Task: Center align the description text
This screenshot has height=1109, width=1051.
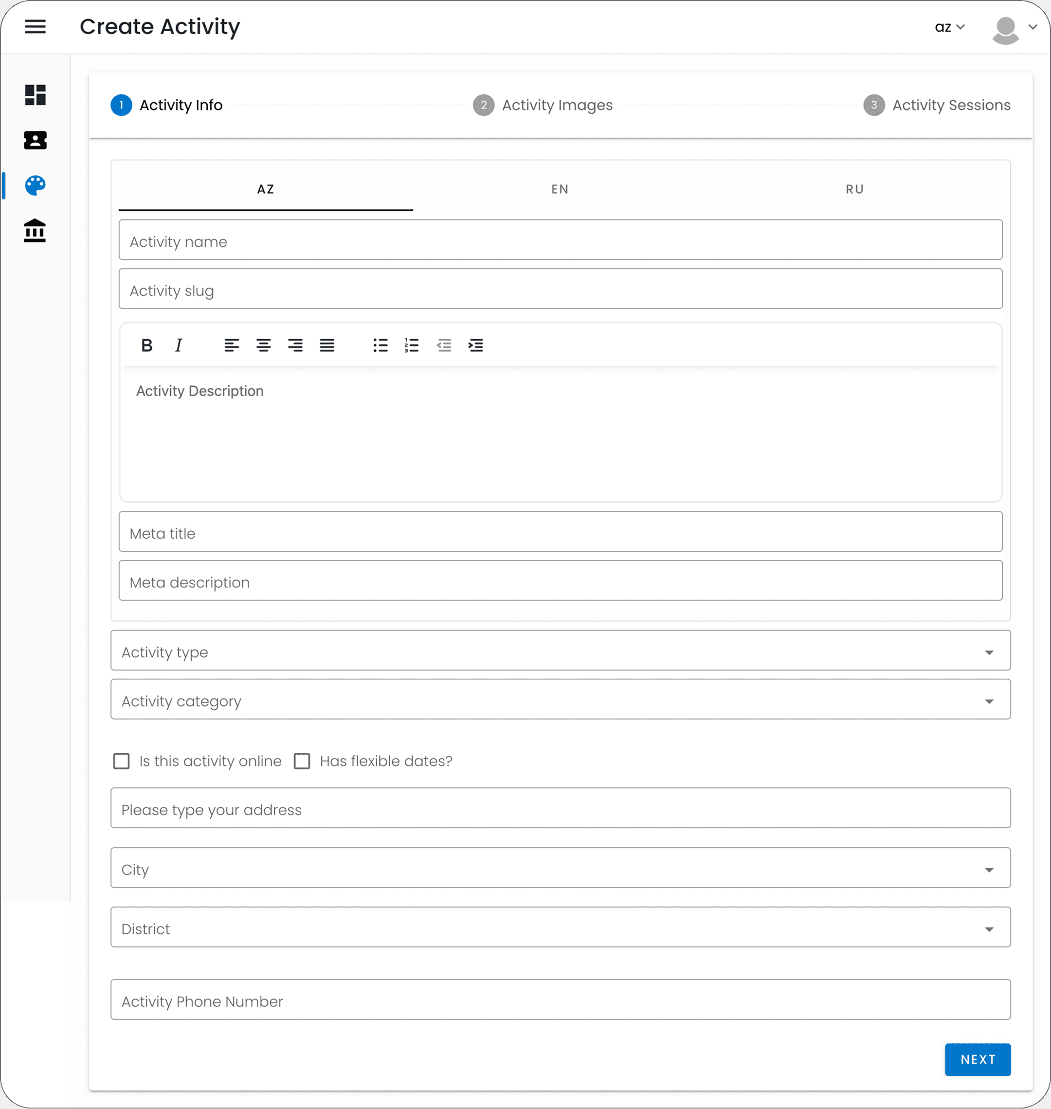Action: click(263, 345)
